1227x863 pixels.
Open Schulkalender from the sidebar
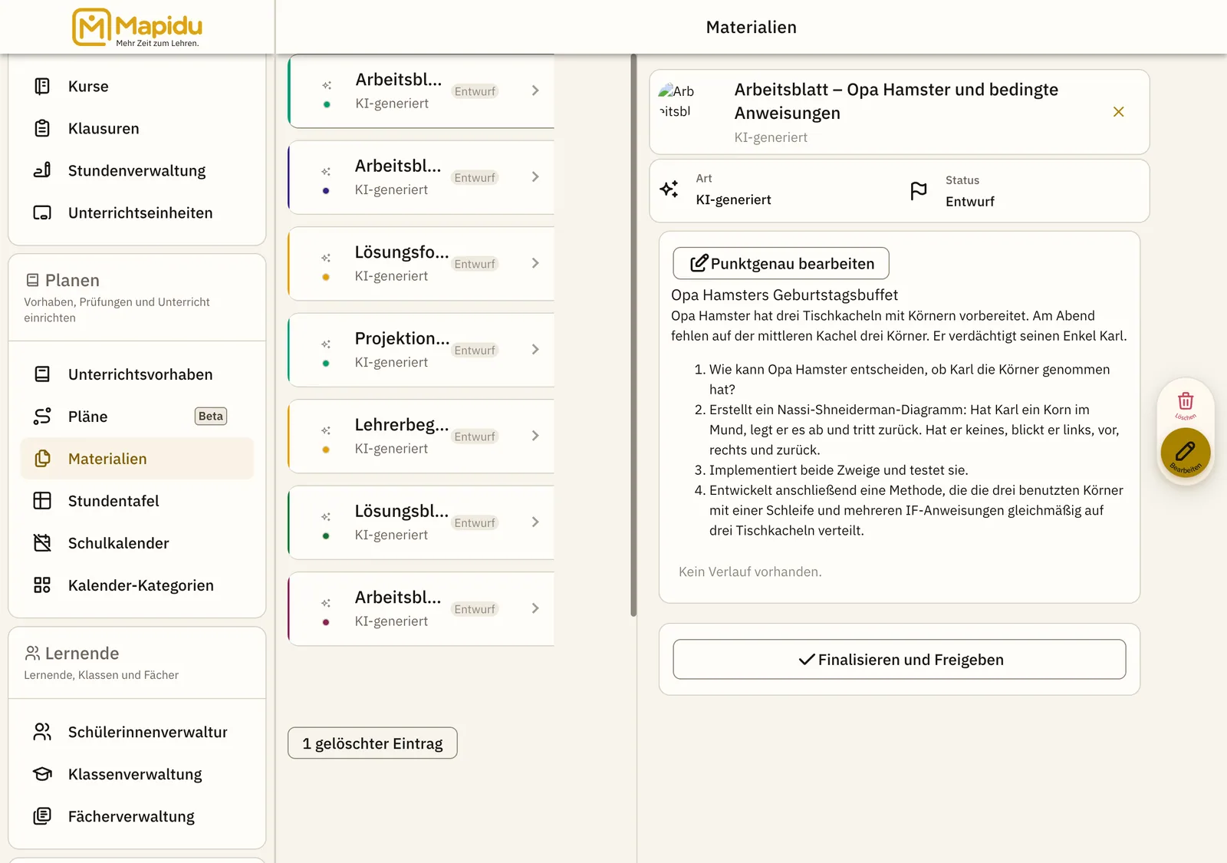pyautogui.click(x=137, y=543)
